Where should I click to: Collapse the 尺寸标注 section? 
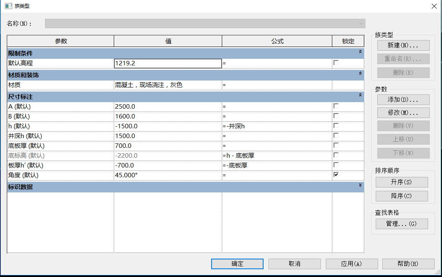[x=360, y=95]
